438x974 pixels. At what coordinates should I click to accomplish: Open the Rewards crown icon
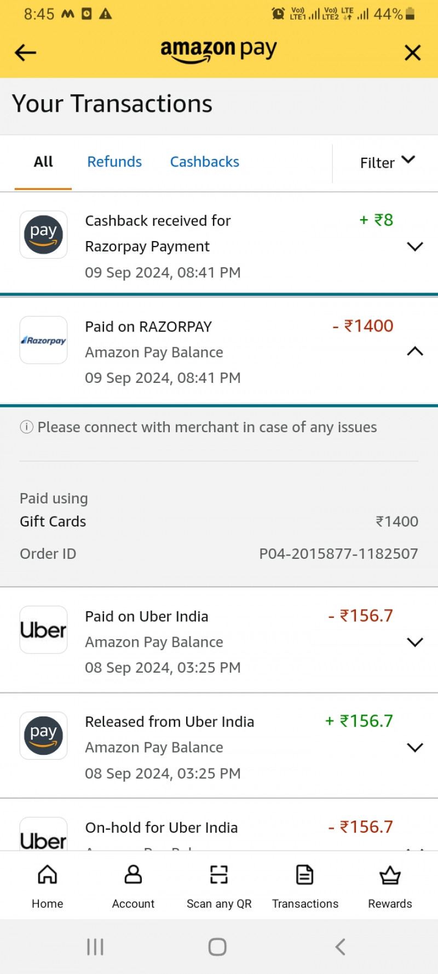[390, 875]
